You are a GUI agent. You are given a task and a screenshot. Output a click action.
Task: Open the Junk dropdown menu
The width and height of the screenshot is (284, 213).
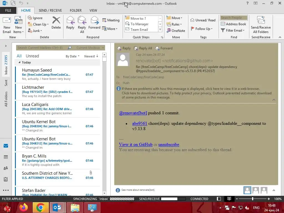point(35,31)
